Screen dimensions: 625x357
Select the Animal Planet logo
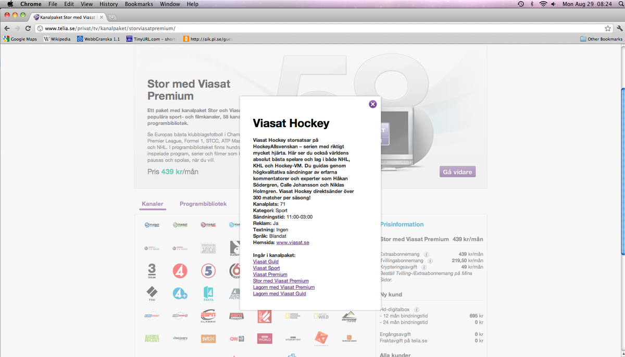(x=152, y=338)
